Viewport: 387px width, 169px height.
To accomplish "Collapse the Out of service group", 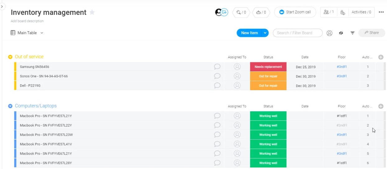I will click(x=10, y=57).
